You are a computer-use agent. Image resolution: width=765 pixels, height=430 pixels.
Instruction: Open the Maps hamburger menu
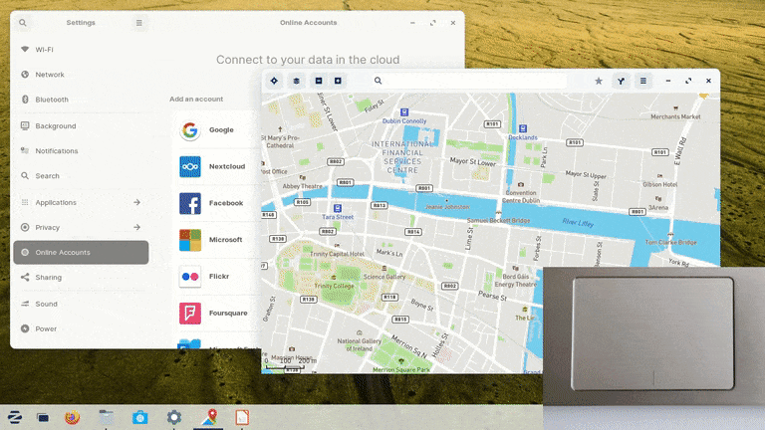[x=643, y=81]
